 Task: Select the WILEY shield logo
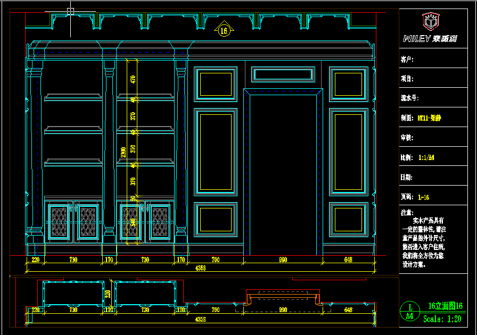pyautogui.click(x=431, y=21)
